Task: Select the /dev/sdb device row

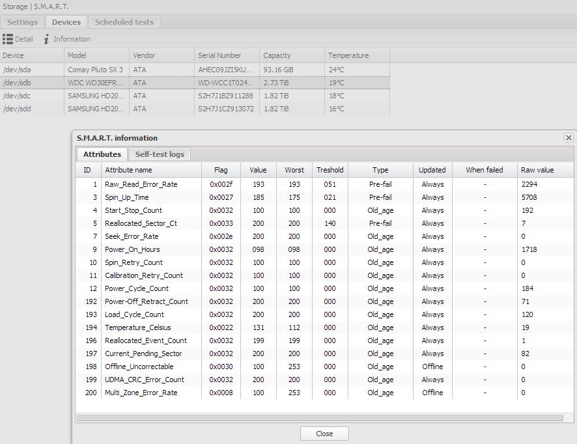Action: click(x=195, y=83)
